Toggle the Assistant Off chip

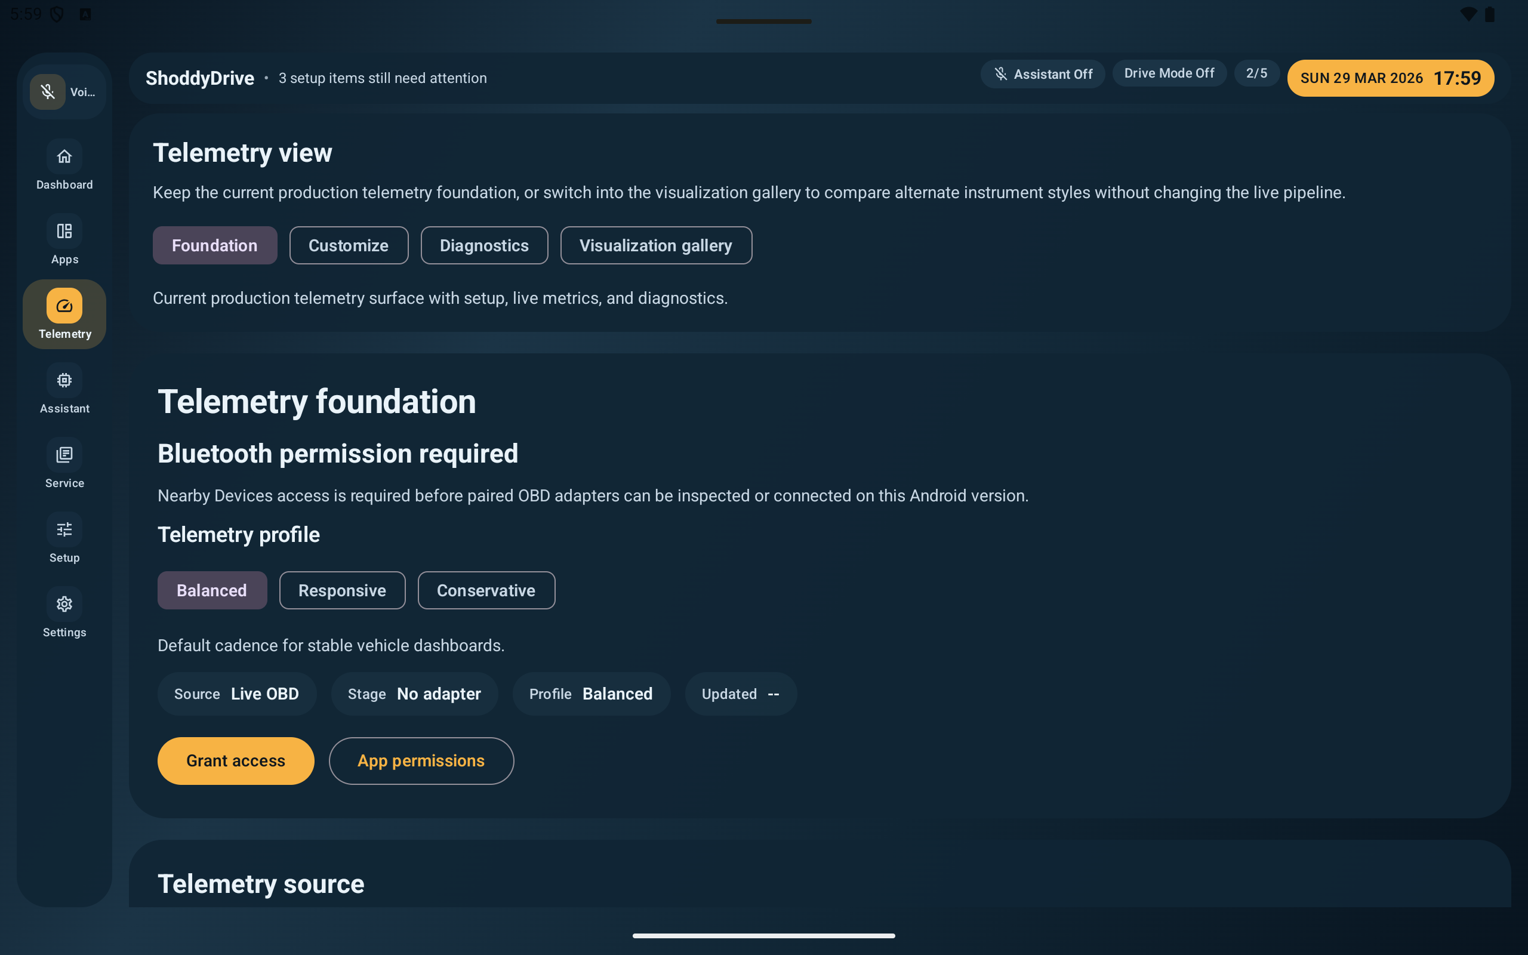click(x=1043, y=74)
